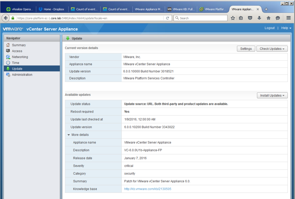This screenshot has height=199, width=295.
Task: Go to the browser home page icon
Action: tap(268, 18)
